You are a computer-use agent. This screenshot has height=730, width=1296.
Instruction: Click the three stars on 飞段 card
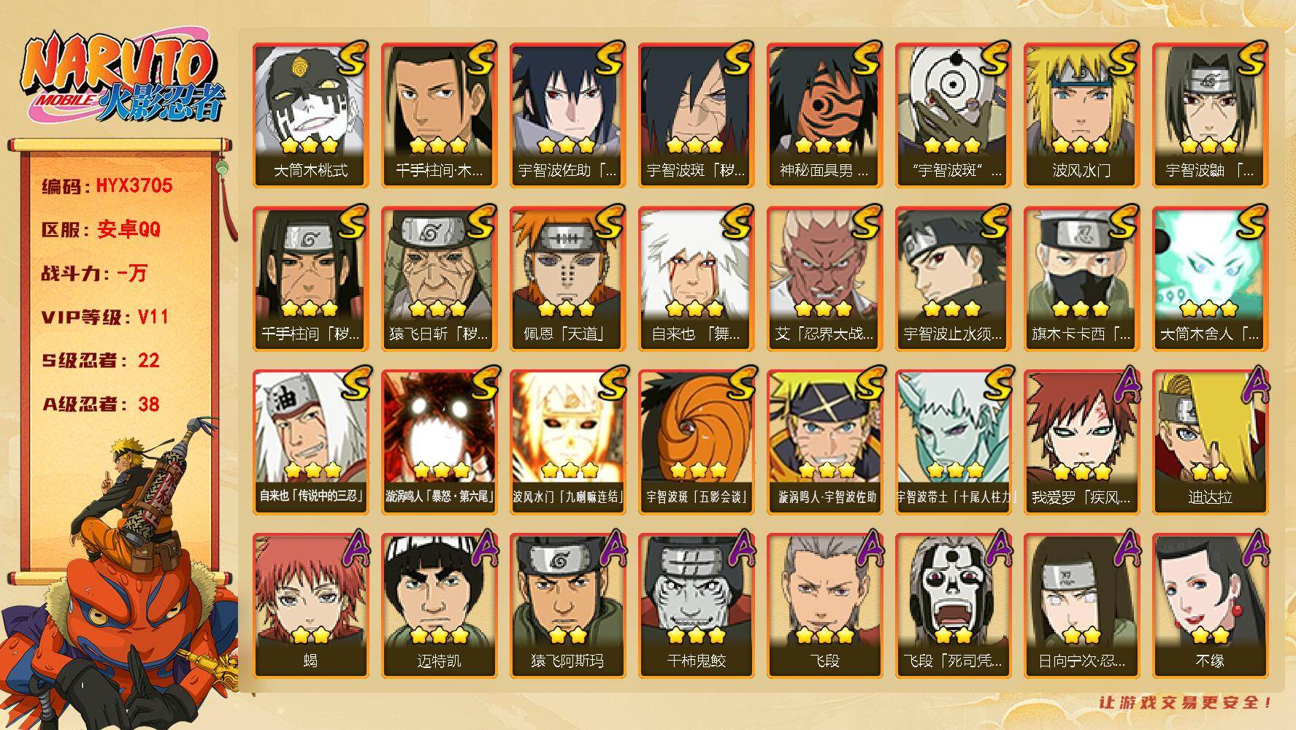tap(824, 636)
